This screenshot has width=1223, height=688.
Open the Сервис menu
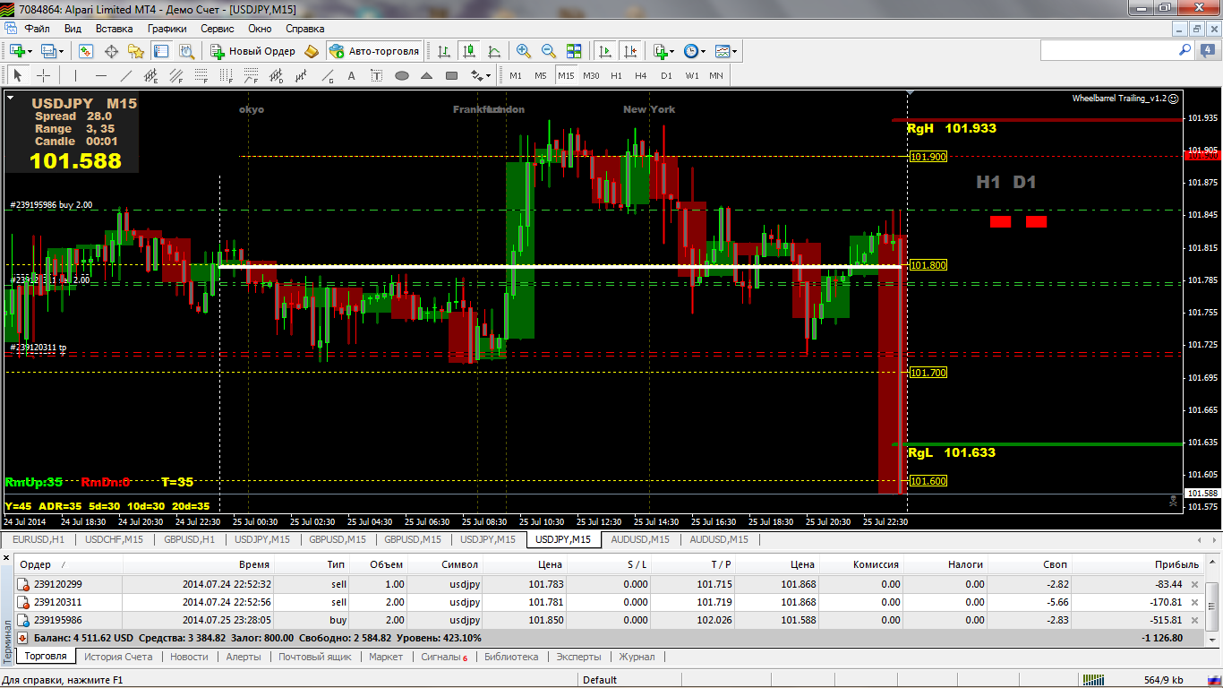(218, 28)
